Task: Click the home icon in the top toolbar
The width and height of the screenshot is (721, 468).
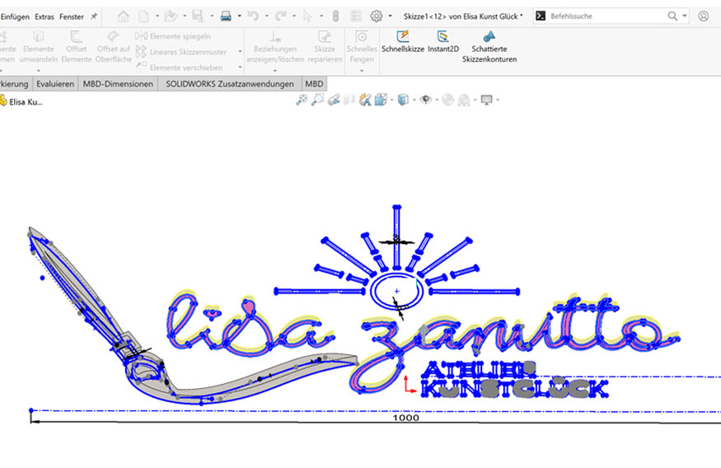Action: point(123,16)
